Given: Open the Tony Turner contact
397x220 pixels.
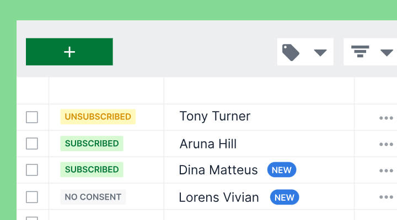Looking at the screenshot, I should (x=214, y=117).
